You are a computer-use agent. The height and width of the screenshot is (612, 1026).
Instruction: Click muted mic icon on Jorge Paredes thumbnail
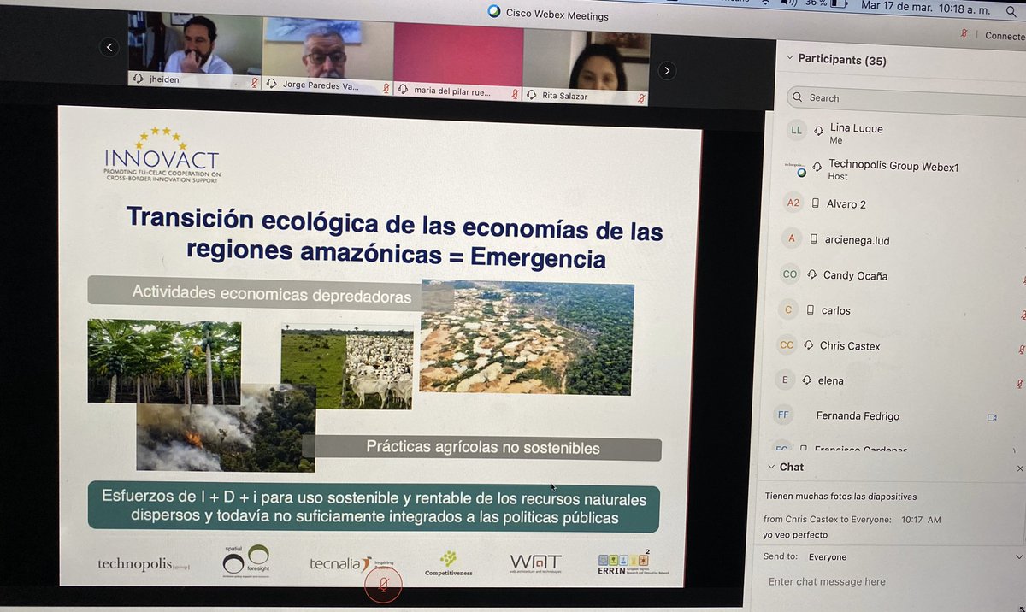coord(386,87)
